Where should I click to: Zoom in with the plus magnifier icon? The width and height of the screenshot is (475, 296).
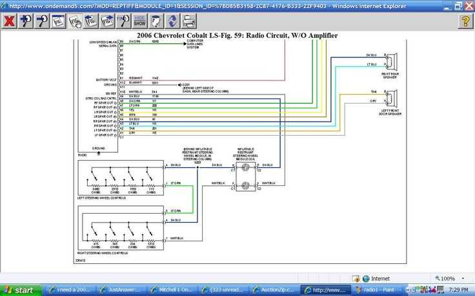coord(26,21)
